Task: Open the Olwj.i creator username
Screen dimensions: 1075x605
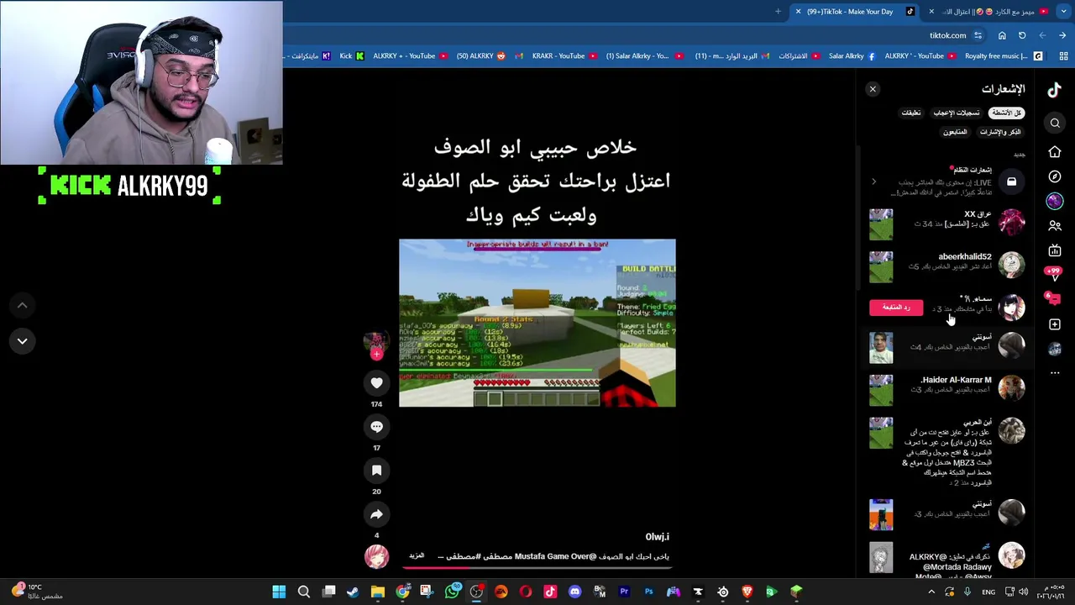Action: [x=657, y=537]
